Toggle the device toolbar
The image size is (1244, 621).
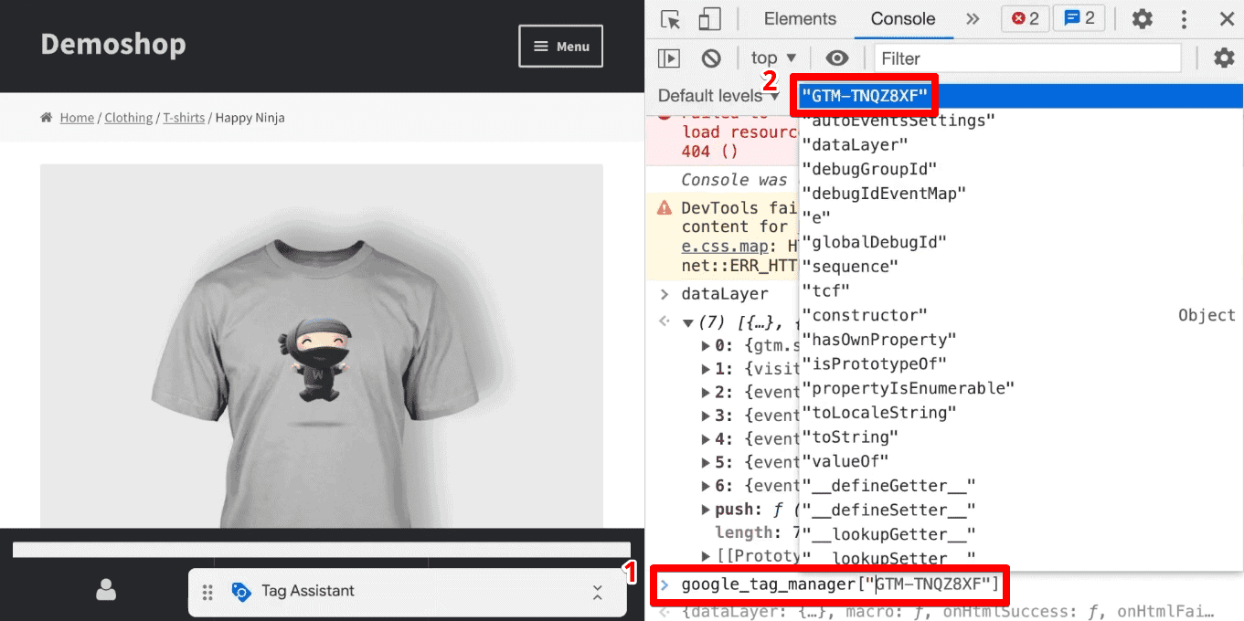tap(709, 18)
